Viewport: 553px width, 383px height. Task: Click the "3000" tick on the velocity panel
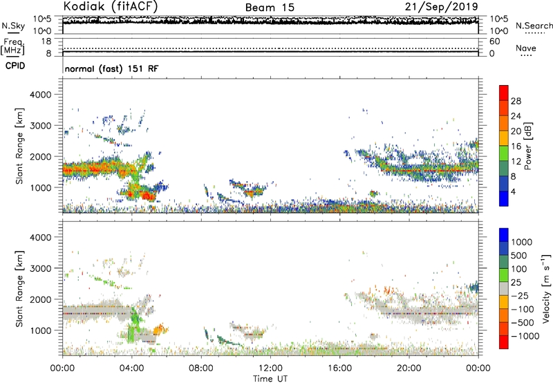click(x=40, y=268)
